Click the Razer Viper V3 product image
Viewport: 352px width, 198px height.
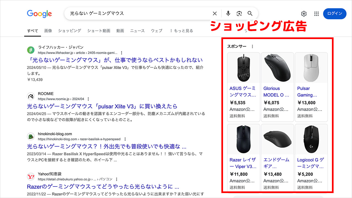[x=244, y=139]
